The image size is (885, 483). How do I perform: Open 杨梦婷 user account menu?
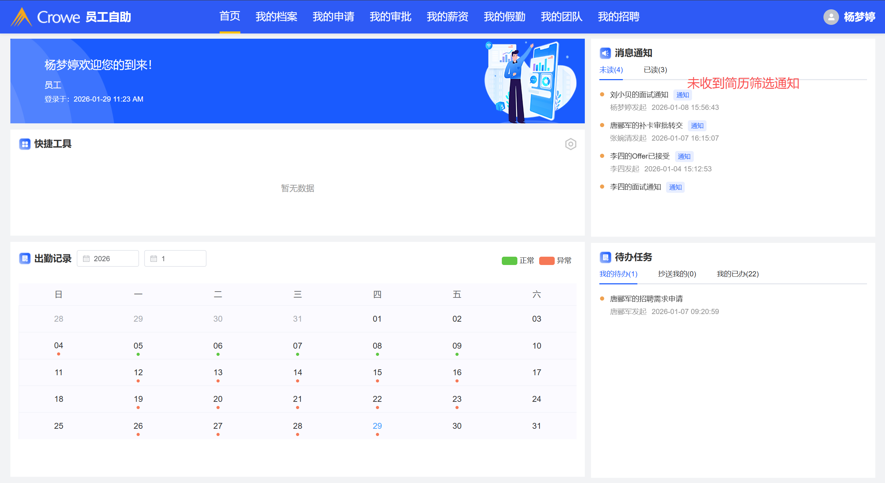point(859,17)
